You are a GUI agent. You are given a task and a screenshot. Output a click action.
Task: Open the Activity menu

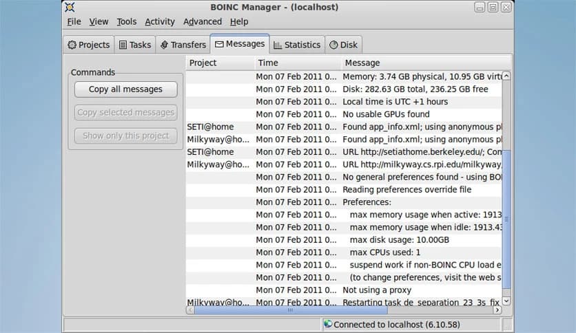pyautogui.click(x=159, y=21)
